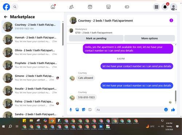Click the GIF picker icon
The image size is (182, 135).
tap(90, 110)
